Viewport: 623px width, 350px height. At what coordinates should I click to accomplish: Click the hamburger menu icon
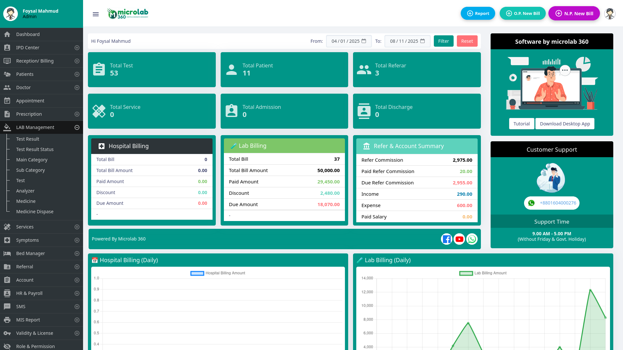click(x=95, y=14)
